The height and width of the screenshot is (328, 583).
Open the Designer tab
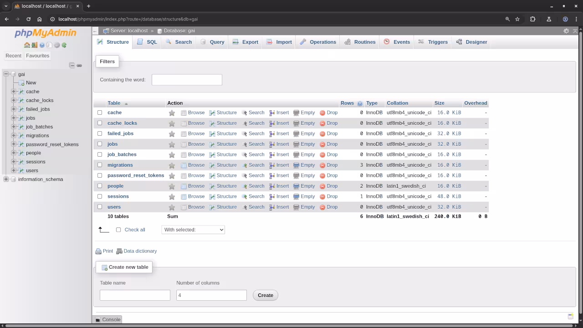click(x=471, y=42)
